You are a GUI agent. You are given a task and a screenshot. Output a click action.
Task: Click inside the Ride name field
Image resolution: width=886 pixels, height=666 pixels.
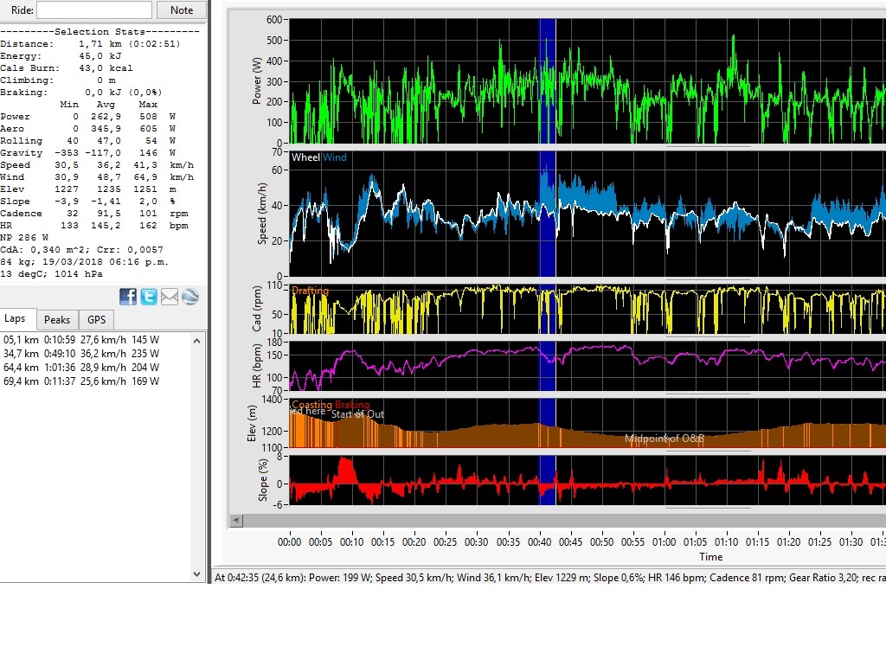tap(95, 10)
